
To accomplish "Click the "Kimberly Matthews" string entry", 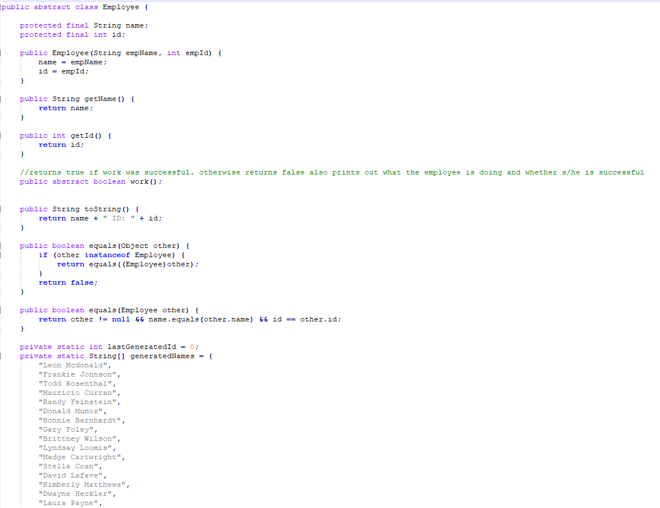I will click(84, 485).
